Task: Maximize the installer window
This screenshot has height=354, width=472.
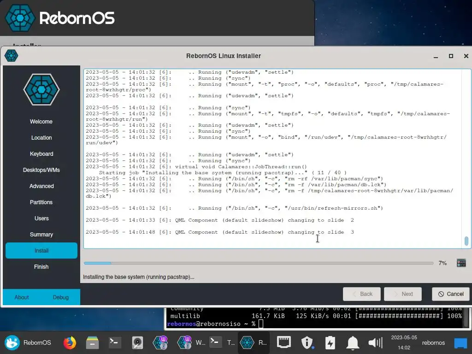Action: 451,56
